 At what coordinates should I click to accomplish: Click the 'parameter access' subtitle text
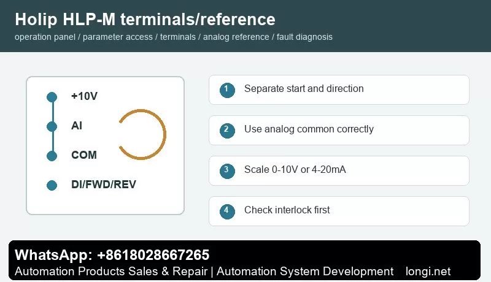(x=118, y=37)
